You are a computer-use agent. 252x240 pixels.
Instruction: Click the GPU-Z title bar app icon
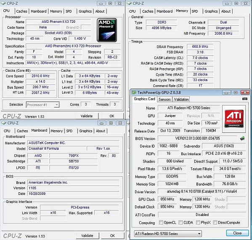coord(134,92)
